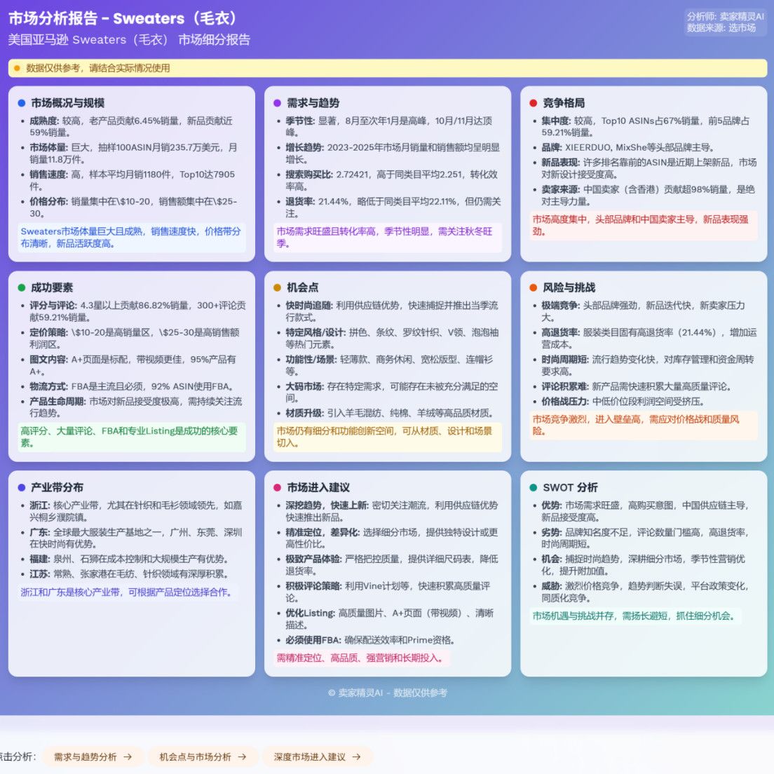Click the indigo dot beside 产业带分布
The width and height of the screenshot is (774, 774).
[x=22, y=488]
